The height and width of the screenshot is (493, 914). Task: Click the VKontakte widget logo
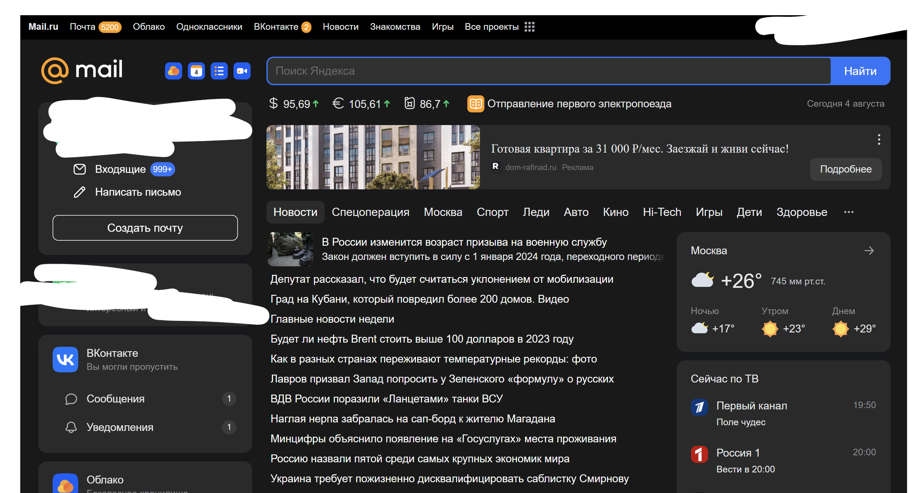(x=65, y=359)
